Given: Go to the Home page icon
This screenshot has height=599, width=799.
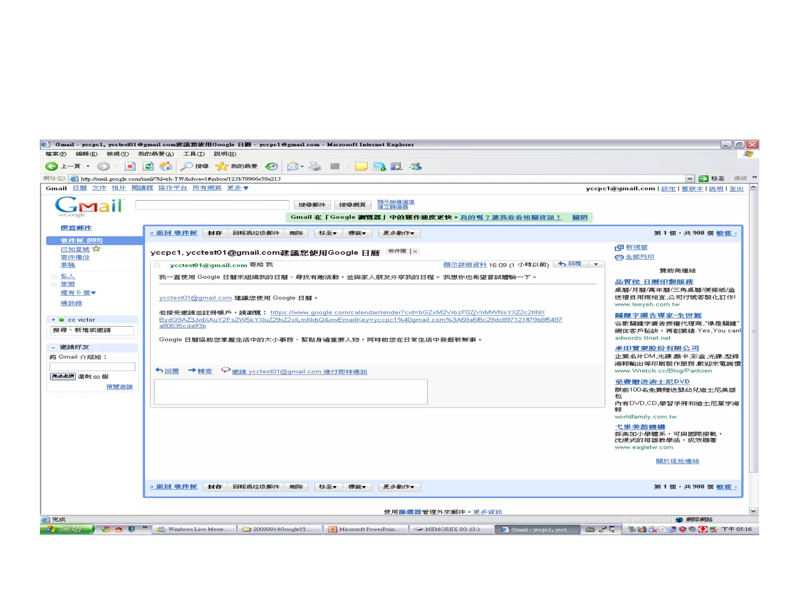Looking at the screenshot, I should (166, 167).
